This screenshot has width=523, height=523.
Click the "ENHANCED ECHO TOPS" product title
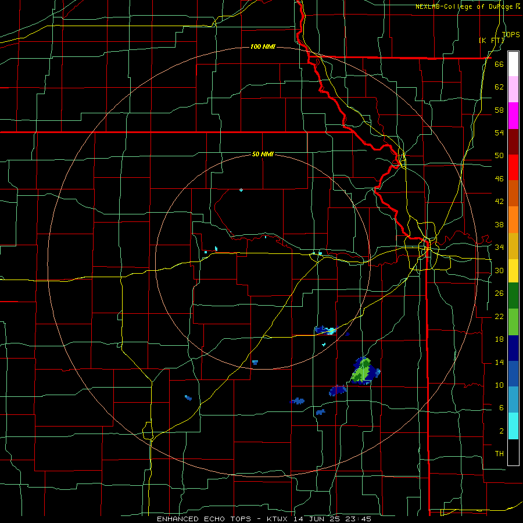(x=204, y=519)
